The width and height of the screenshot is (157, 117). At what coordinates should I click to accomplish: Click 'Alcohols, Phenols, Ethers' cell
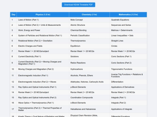click(89, 75)
